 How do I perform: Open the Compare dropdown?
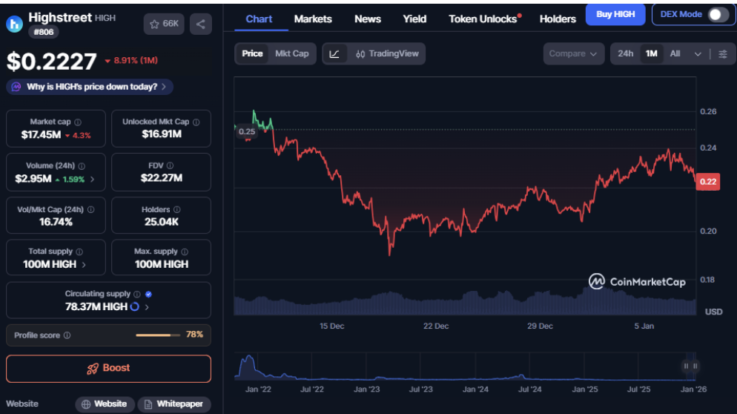(x=573, y=53)
